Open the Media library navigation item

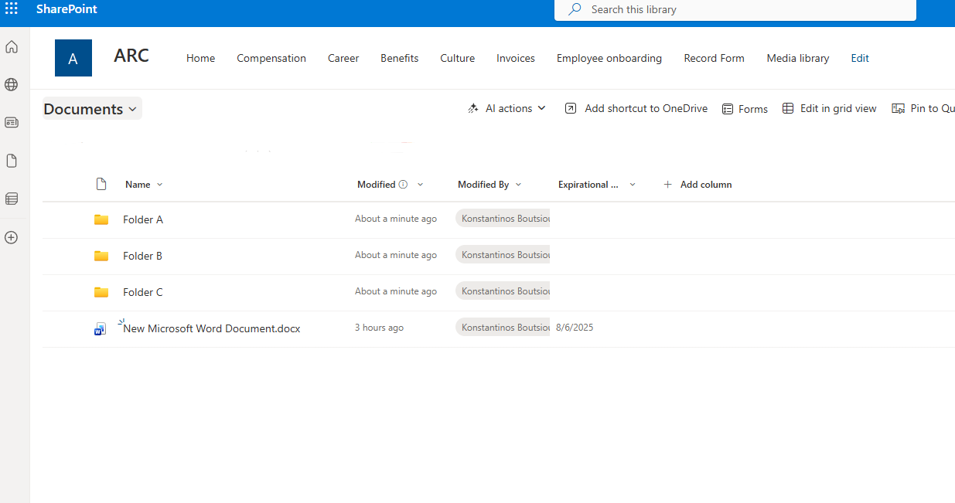pos(797,58)
